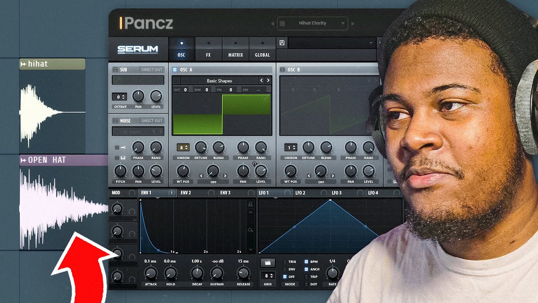
Task: Click OSC A unison voices stepper
Action: (x=183, y=147)
